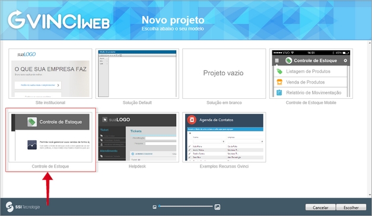Click the GVinci Web logo in header
This screenshot has width=372, height=216.
coord(59,20)
